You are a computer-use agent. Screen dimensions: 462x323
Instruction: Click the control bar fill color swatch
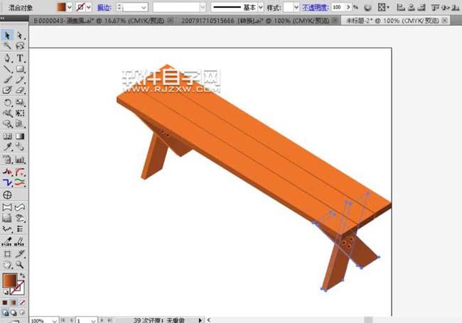61,7
